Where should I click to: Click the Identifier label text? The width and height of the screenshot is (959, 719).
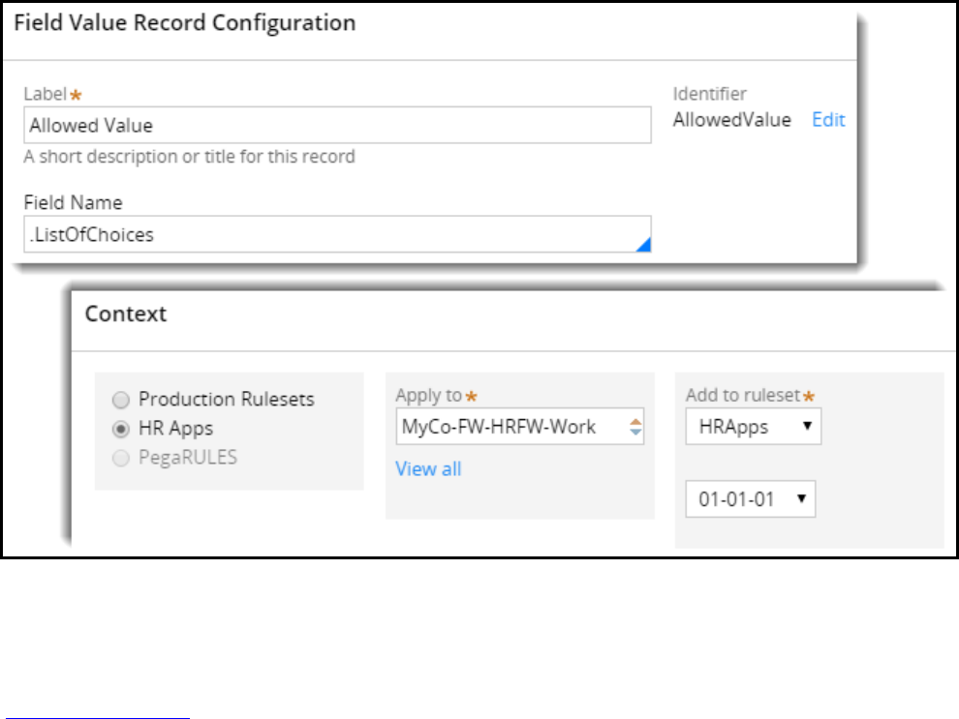click(710, 94)
